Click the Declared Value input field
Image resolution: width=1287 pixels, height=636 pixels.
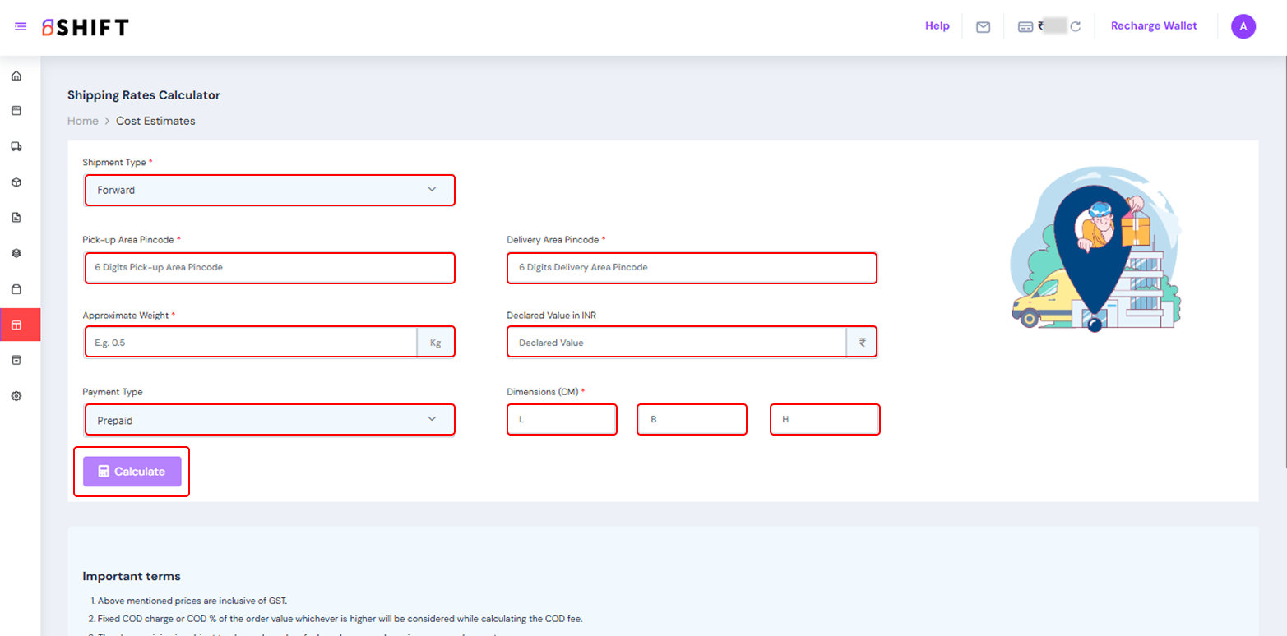point(676,343)
